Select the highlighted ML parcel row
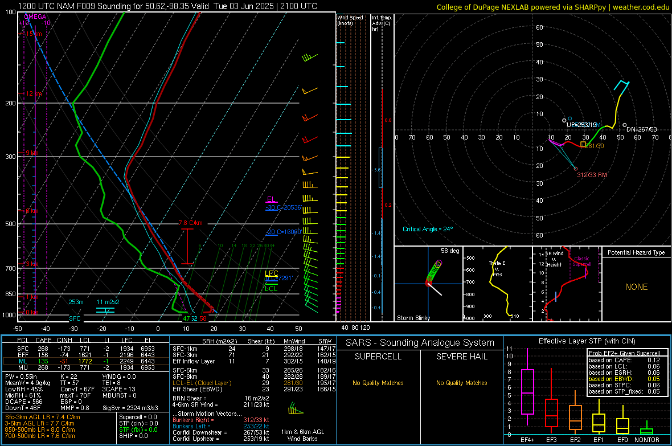This screenshot has height=446, width=672. point(85,361)
